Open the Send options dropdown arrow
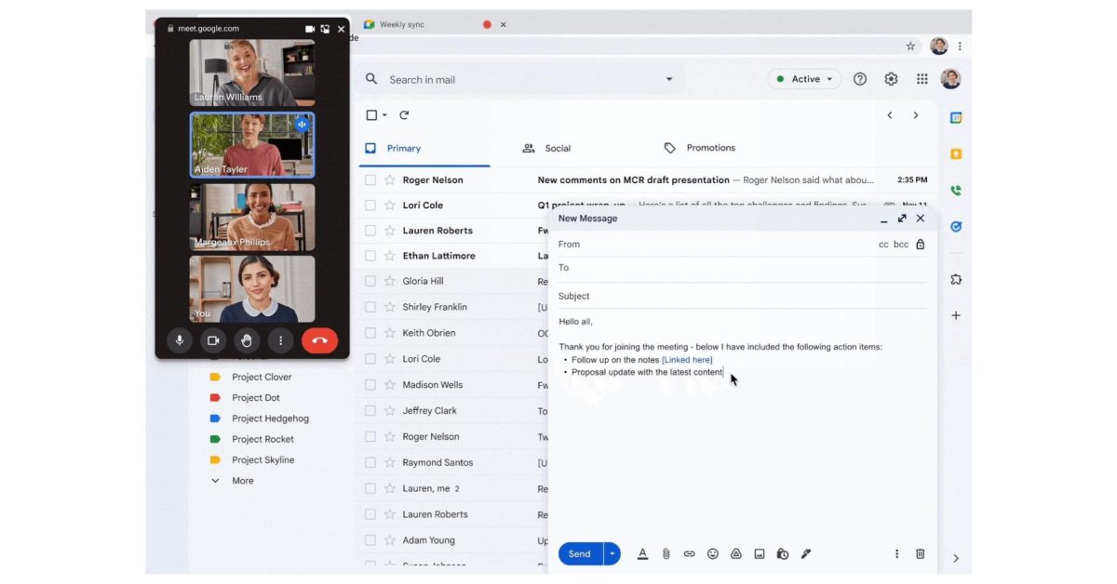1117x584 pixels. point(612,554)
